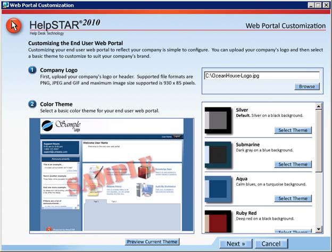Click the Aqua theme color swatch

tap(218, 189)
